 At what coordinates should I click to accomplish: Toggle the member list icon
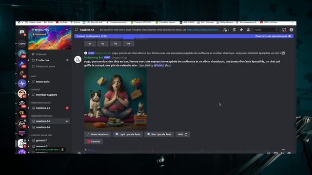[248, 30]
